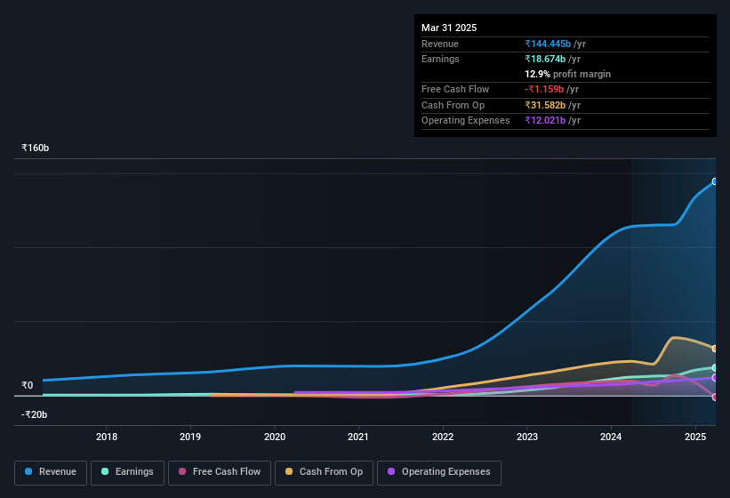Click the 2023 x-axis label
730x498 pixels.
(527, 437)
